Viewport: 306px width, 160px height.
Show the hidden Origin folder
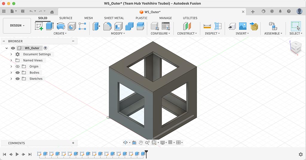tap(18, 67)
